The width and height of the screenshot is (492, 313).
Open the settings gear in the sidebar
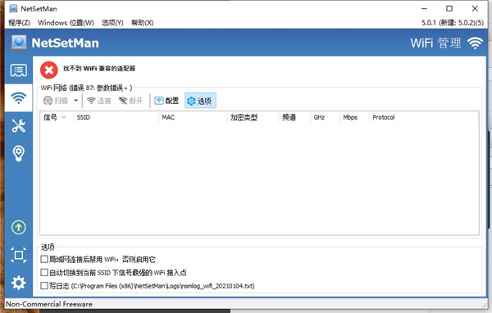click(19, 283)
